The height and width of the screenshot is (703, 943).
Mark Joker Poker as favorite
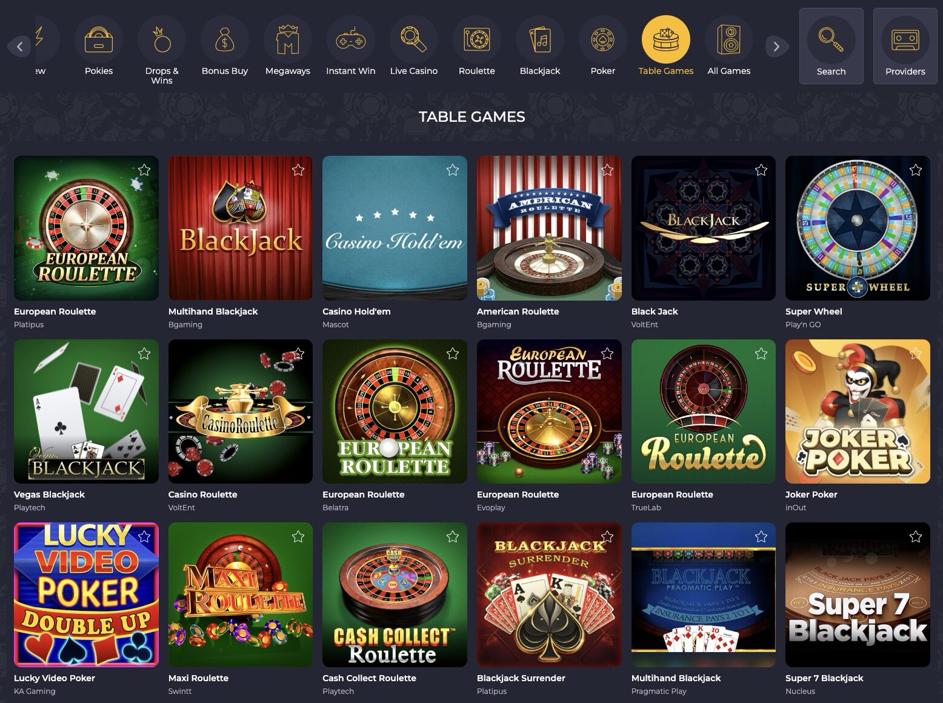tap(915, 354)
